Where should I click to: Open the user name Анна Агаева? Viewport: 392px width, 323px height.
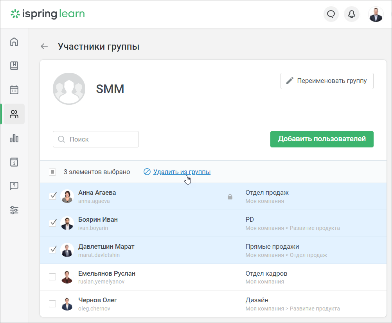coord(97,193)
